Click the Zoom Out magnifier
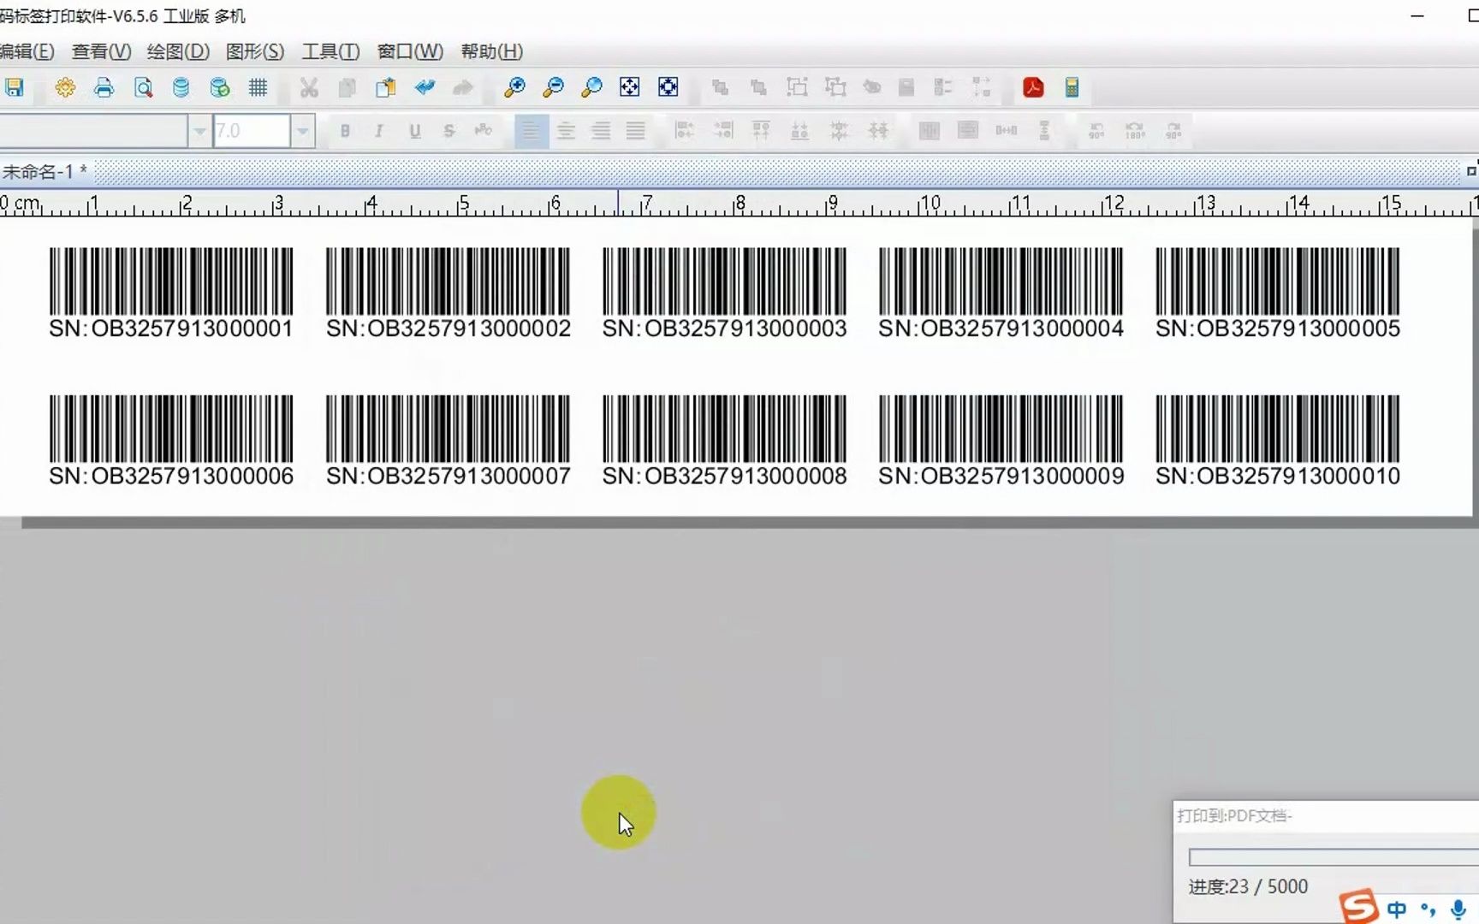This screenshot has height=924, width=1479. (553, 87)
